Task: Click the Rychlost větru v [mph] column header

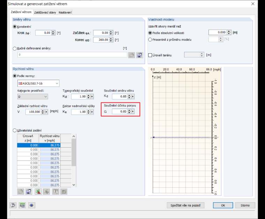Action: (x=50, y=138)
